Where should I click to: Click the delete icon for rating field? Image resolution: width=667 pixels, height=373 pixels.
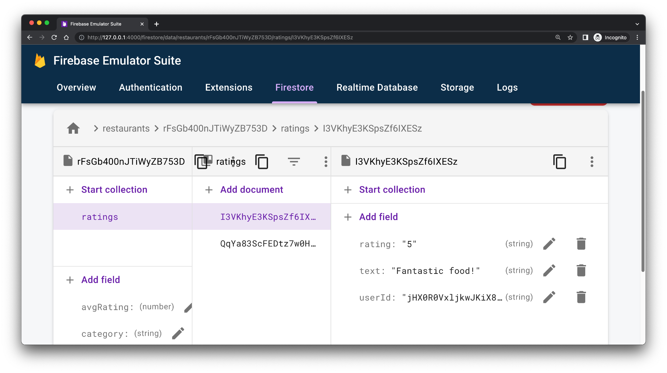click(x=580, y=244)
